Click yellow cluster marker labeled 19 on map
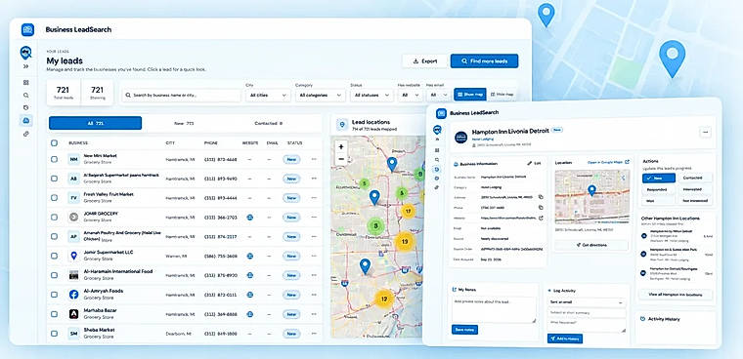Screen dimensions: 743x359 click(404, 242)
